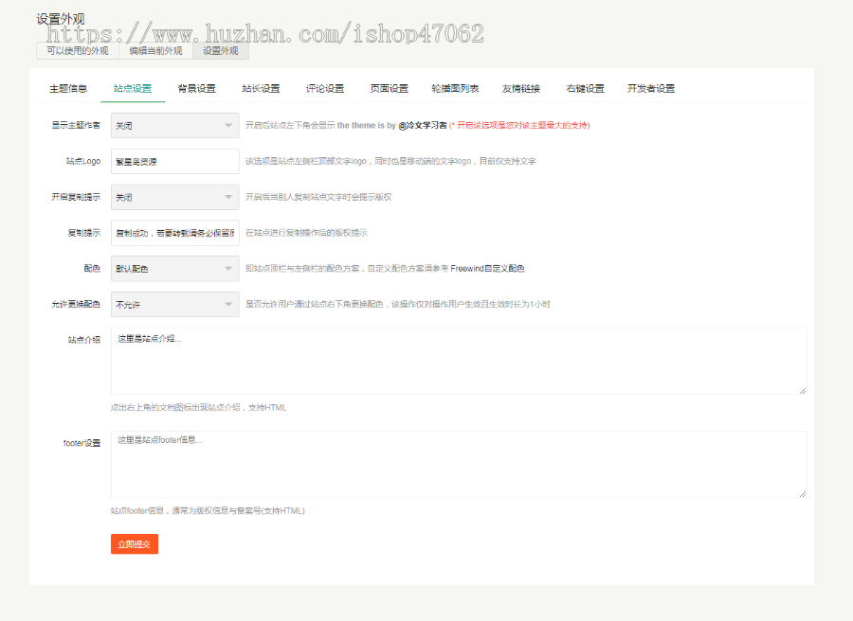This screenshot has width=853, height=621.
Task: Click the 站点Logo text field
Action: click(x=175, y=161)
